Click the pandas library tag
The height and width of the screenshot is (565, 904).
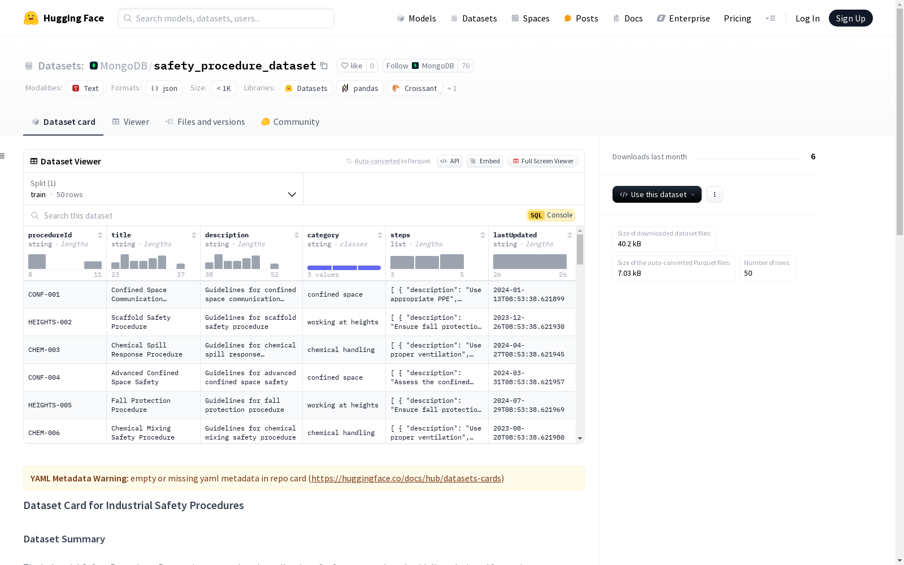[x=360, y=88]
